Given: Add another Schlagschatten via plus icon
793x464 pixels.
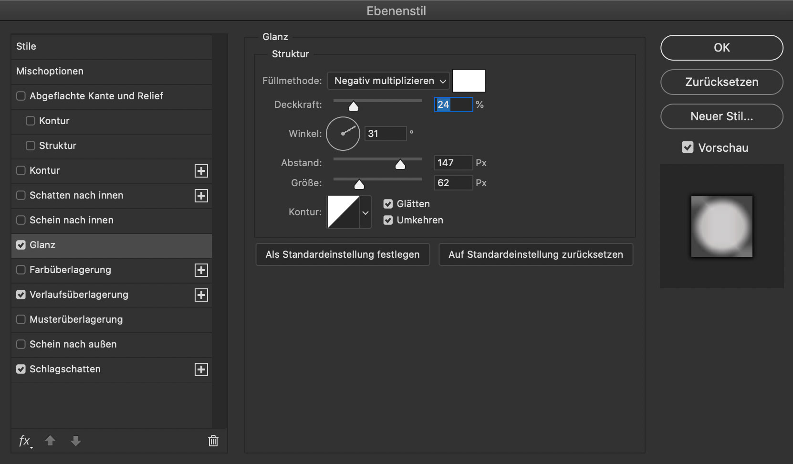Looking at the screenshot, I should (x=201, y=369).
